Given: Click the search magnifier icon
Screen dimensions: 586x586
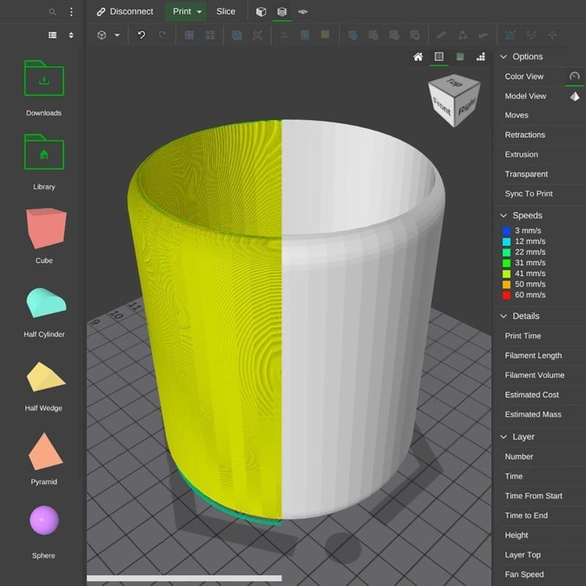Looking at the screenshot, I should [52, 12].
